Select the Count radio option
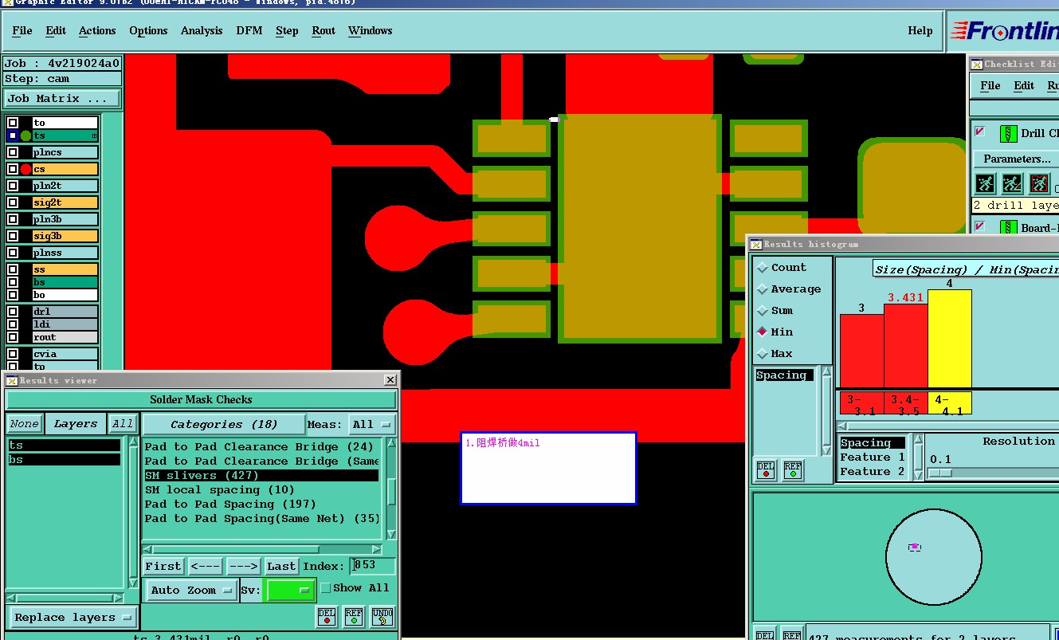Image resolution: width=1059 pixels, height=640 pixels. [763, 268]
